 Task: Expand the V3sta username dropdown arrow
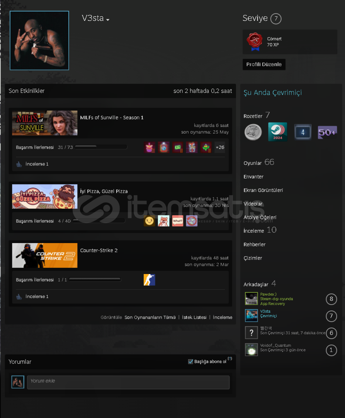click(x=108, y=20)
